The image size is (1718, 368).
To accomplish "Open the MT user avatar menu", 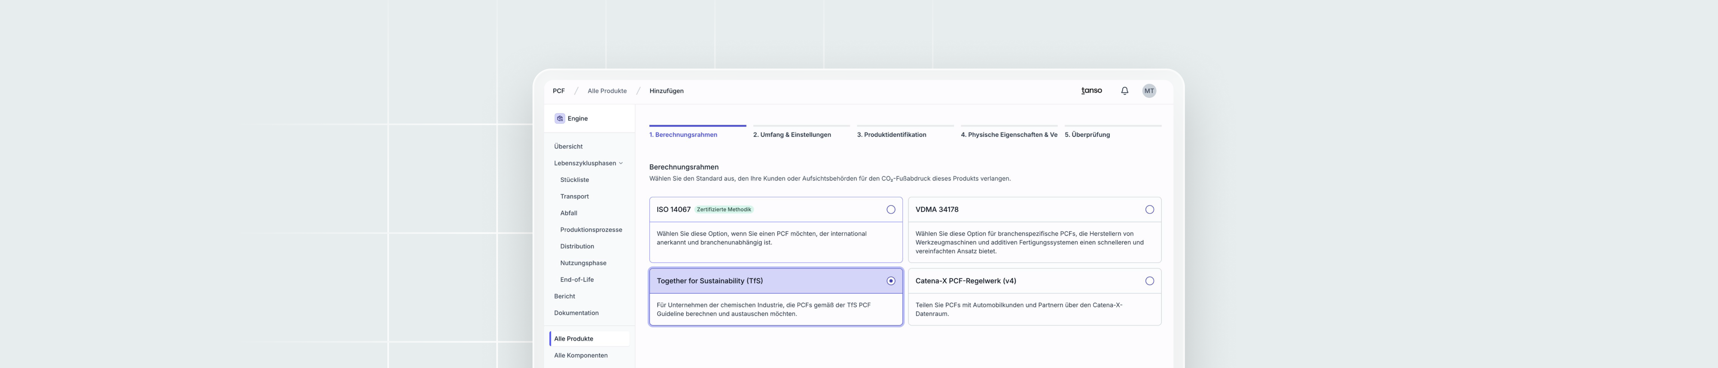I will click(1148, 91).
